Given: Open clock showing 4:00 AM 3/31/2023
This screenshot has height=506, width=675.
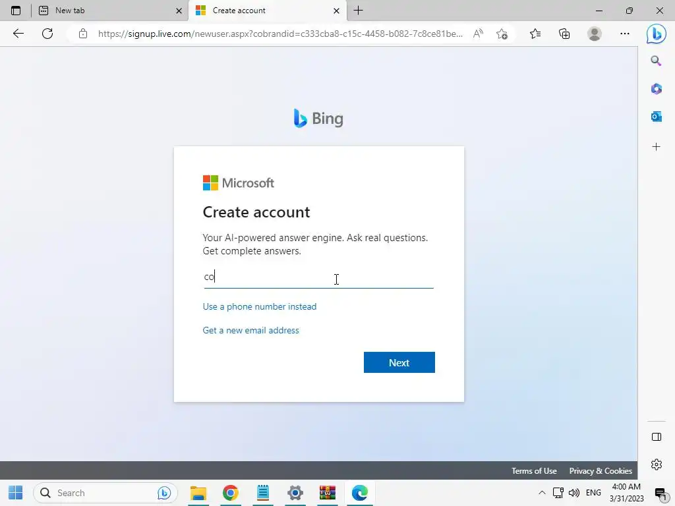Looking at the screenshot, I should tap(626, 493).
